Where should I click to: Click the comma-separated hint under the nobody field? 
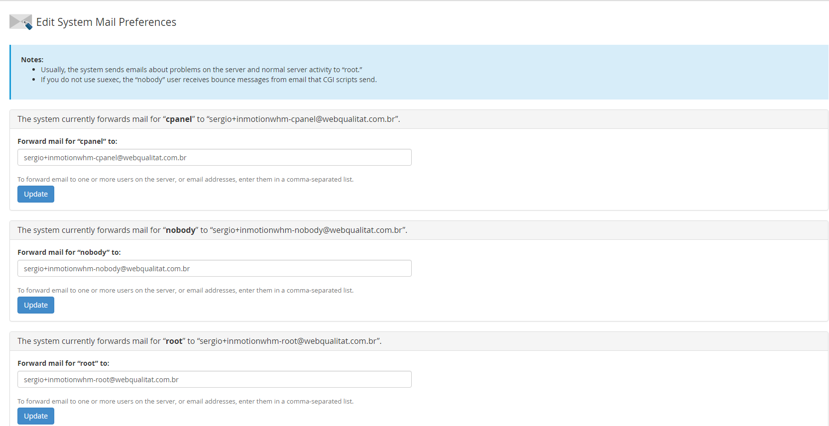(x=185, y=291)
